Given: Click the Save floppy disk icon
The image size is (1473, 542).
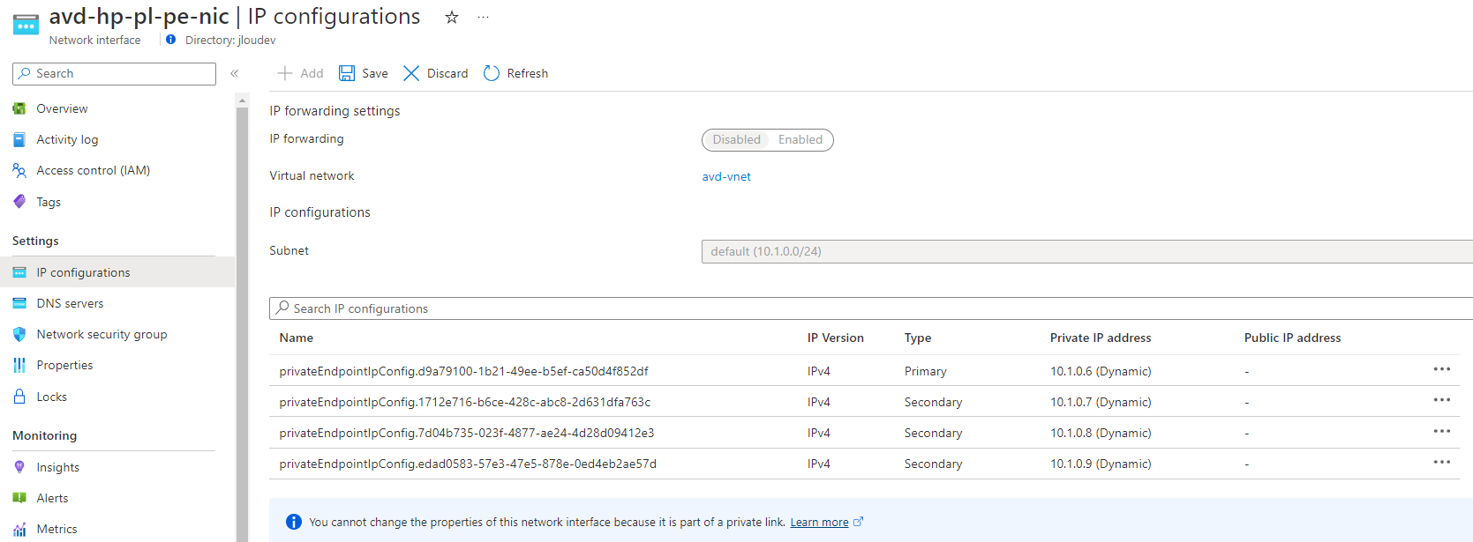Looking at the screenshot, I should [x=347, y=73].
